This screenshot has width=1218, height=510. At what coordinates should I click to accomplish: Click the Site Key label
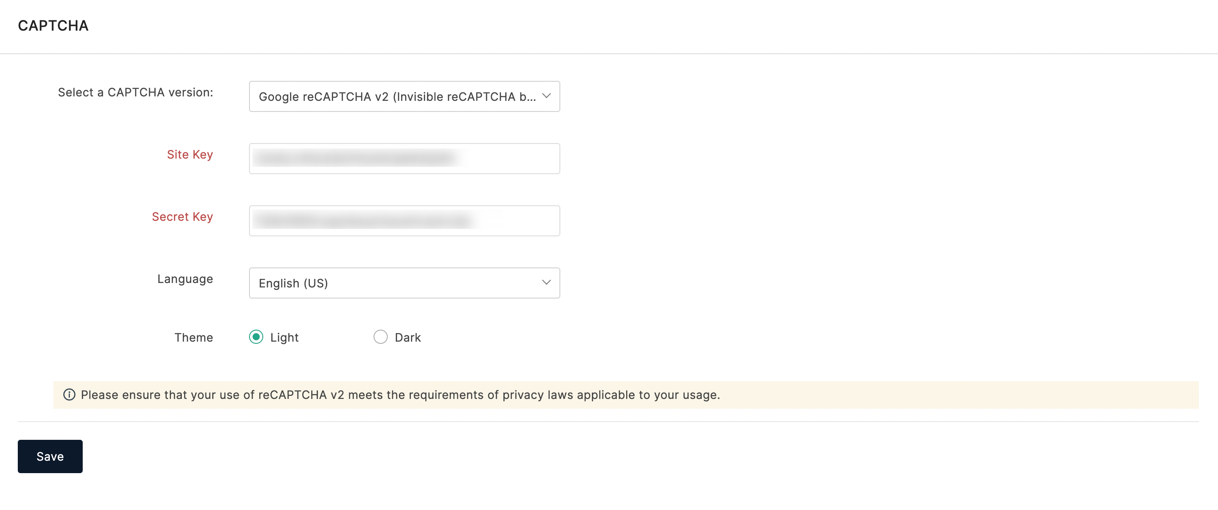coord(189,154)
